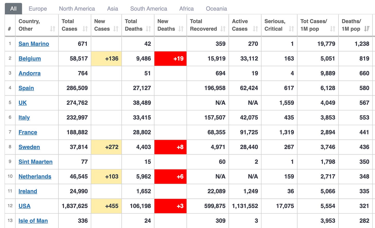Select USA's +3 new deaths cell

171,206
